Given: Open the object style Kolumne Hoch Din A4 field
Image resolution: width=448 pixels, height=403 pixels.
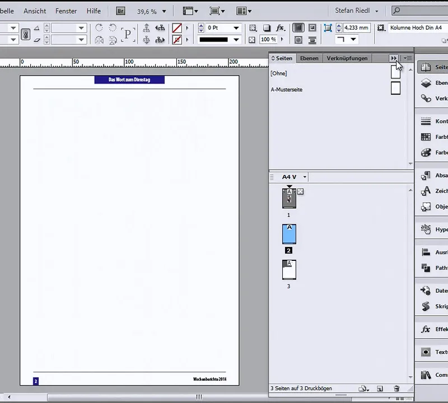Looking at the screenshot, I should [417, 27].
